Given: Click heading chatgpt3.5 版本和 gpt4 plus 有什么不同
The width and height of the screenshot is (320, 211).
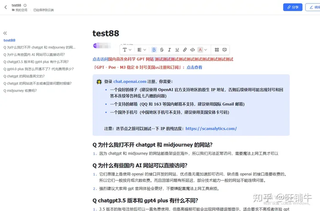Looking at the screenshot, I should (x=145, y=200).
